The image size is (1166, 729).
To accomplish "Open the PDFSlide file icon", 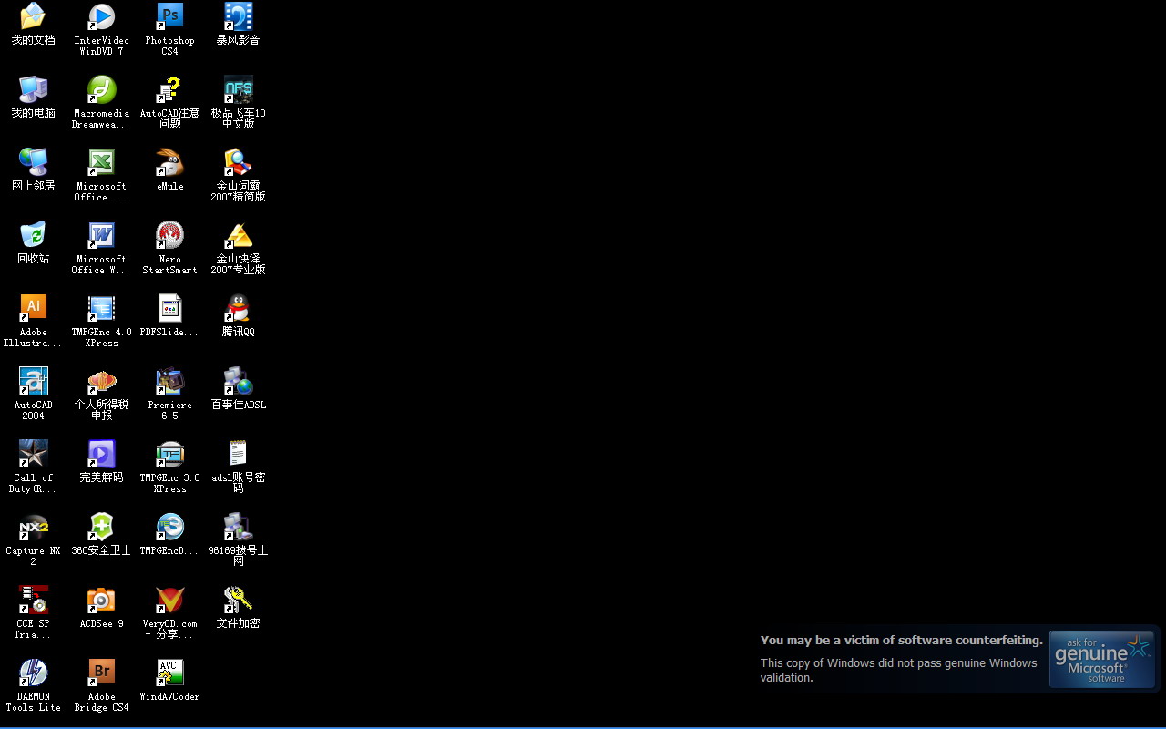I will pos(169,308).
